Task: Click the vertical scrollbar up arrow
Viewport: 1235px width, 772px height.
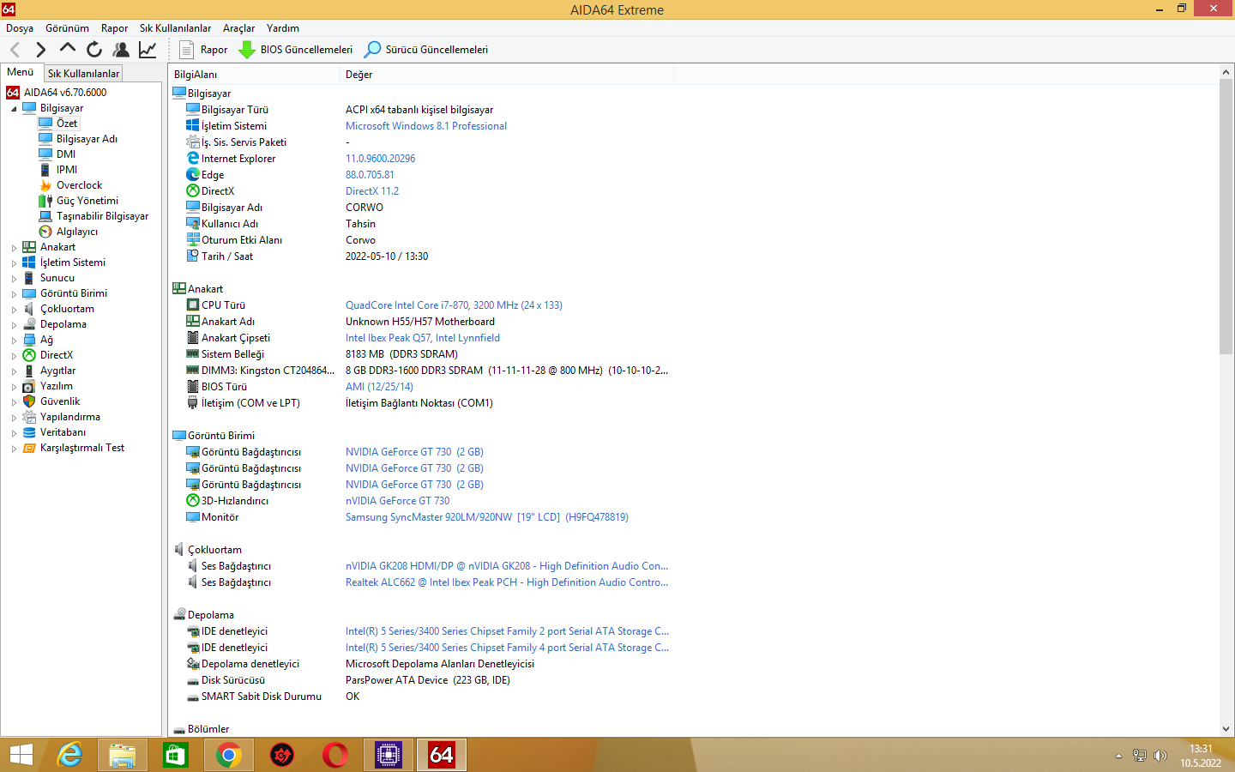Action: [x=1226, y=73]
